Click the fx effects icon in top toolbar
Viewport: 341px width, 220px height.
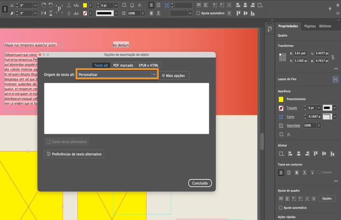[x=140, y=5]
